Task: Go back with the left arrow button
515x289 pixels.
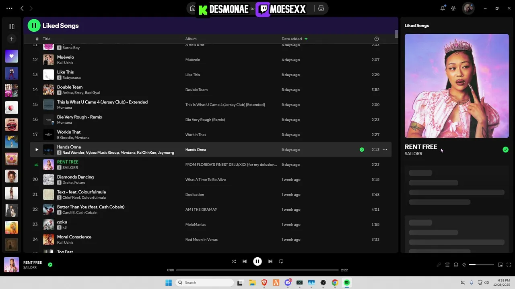Action: point(22,8)
